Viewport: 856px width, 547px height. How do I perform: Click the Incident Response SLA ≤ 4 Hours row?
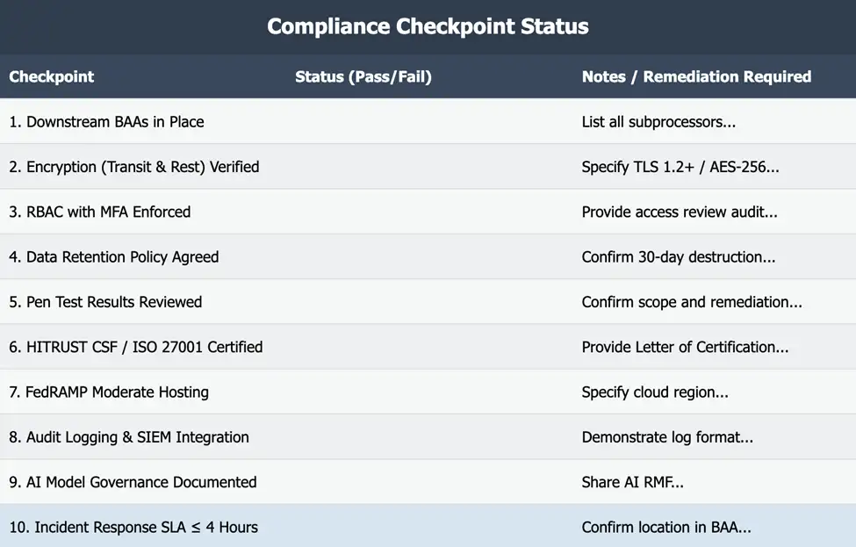[133, 527]
